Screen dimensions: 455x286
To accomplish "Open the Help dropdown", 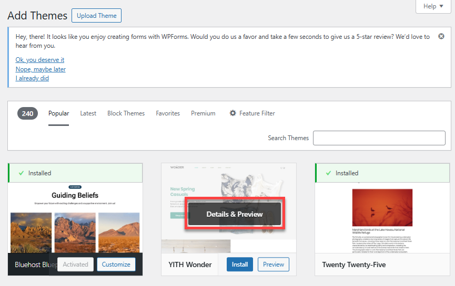I will [433, 6].
